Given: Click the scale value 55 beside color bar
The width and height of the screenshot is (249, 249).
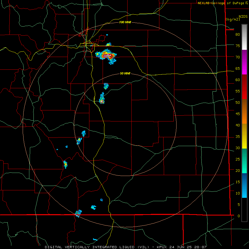Looking at the screenshot, I should point(238,91).
